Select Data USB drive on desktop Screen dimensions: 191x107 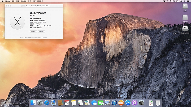185,6
